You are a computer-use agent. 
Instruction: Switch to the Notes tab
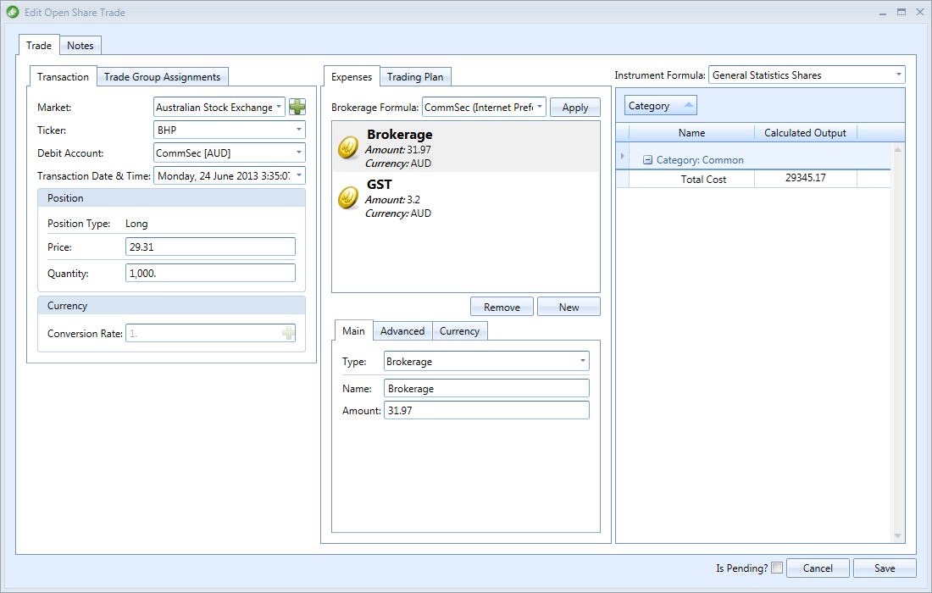point(80,46)
